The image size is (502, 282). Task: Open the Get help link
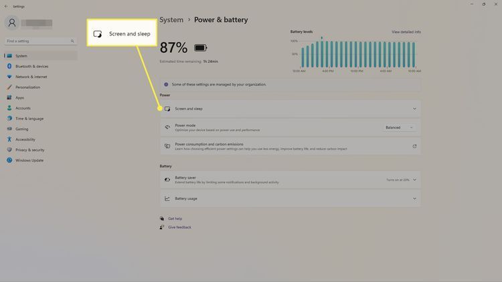pyautogui.click(x=175, y=219)
